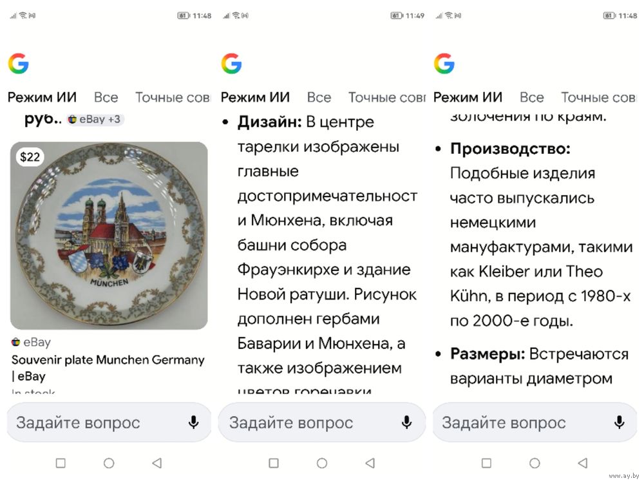
Task: Tap the Google logo in the right screen
Action: (444, 64)
